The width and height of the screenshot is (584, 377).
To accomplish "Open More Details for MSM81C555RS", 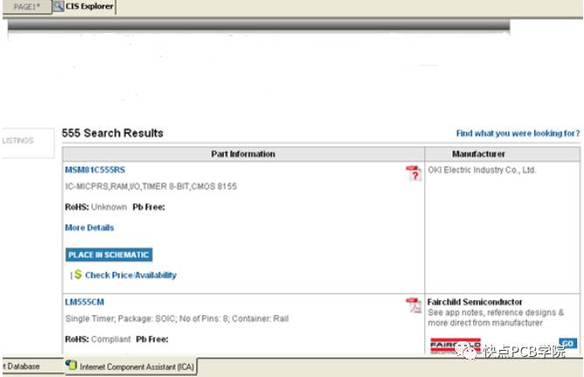I will [89, 228].
